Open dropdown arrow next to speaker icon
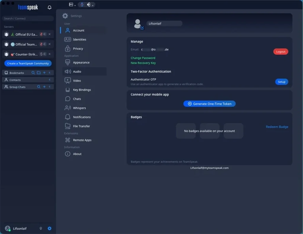 (93, 5)
